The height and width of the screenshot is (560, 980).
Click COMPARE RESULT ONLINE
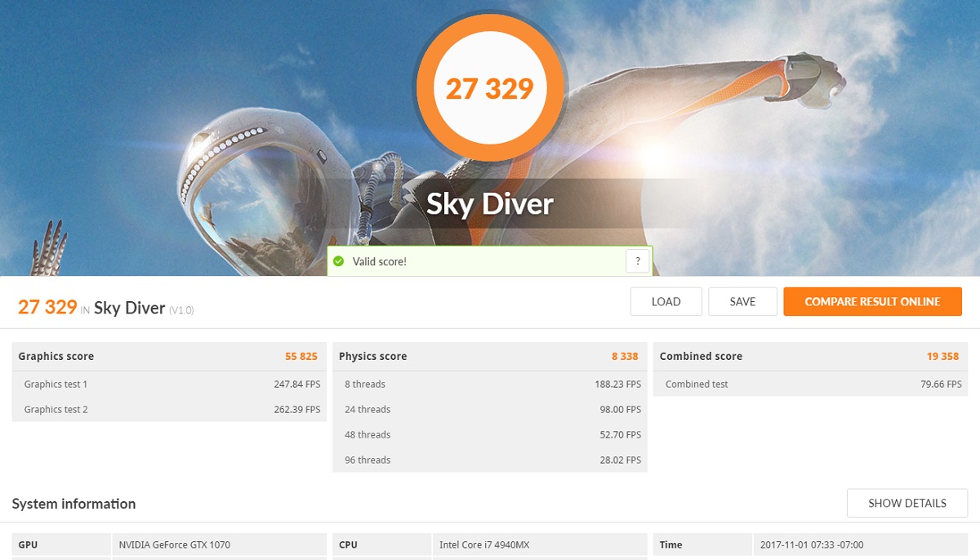(x=872, y=301)
